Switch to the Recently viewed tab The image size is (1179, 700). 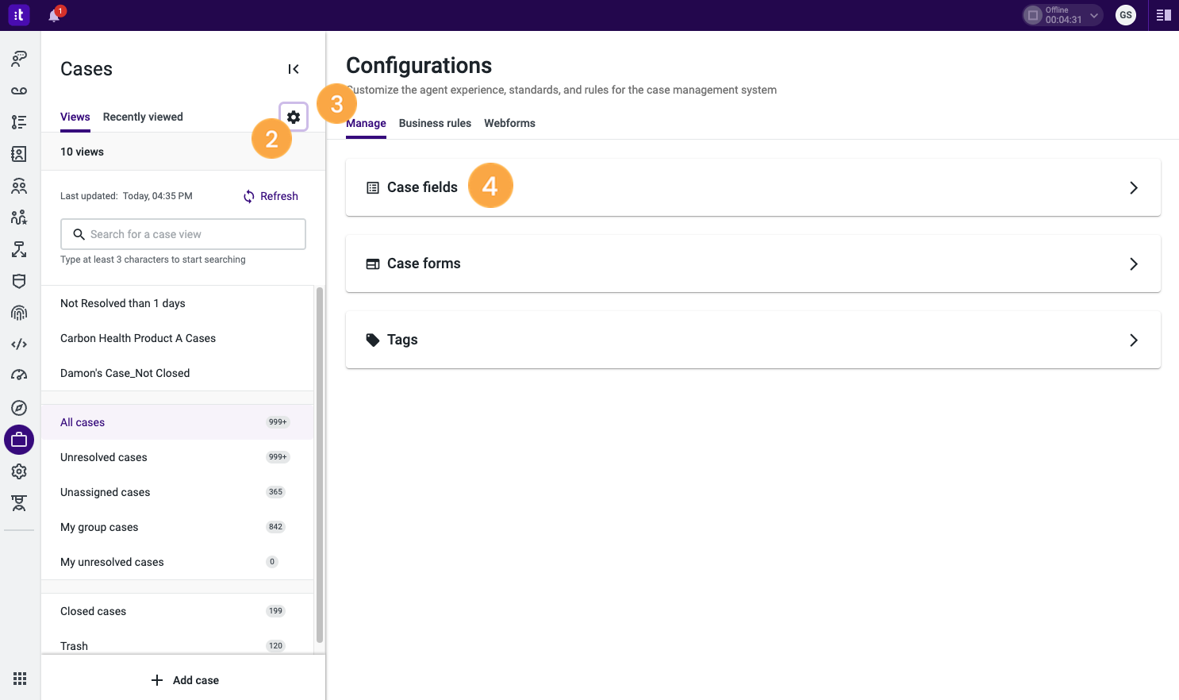click(143, 117)
